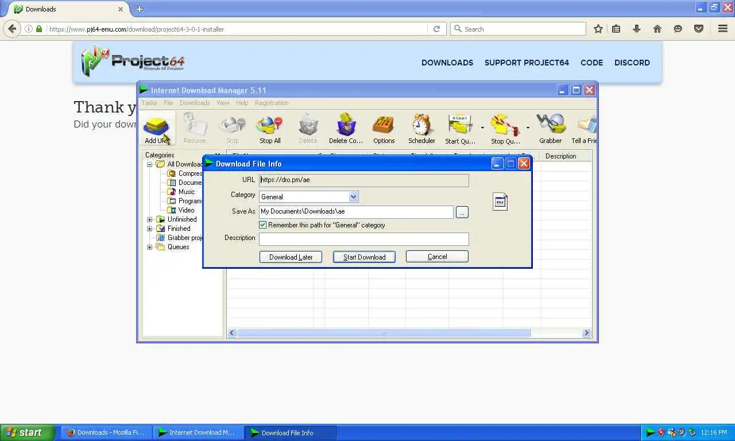Viewport: 735px width, 441px height.
Task: Click the Cancel button
Action: pyautogui.click(x=437, y=257)
